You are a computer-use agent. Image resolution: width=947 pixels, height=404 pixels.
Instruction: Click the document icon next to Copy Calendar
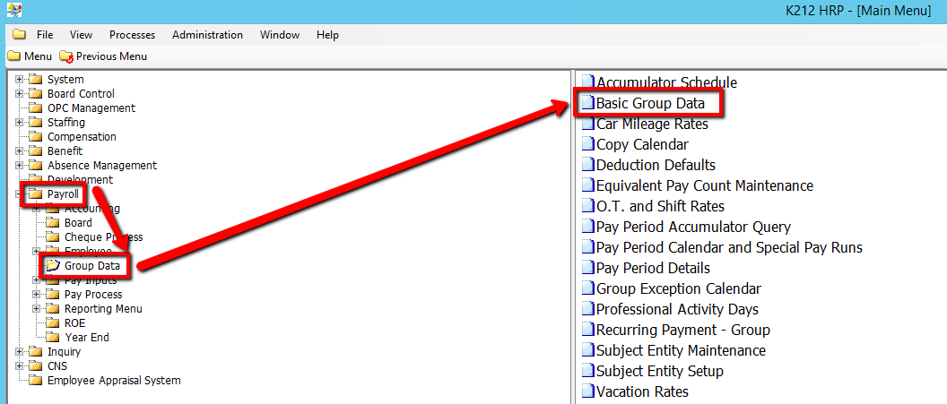click(x=587, y=144)
